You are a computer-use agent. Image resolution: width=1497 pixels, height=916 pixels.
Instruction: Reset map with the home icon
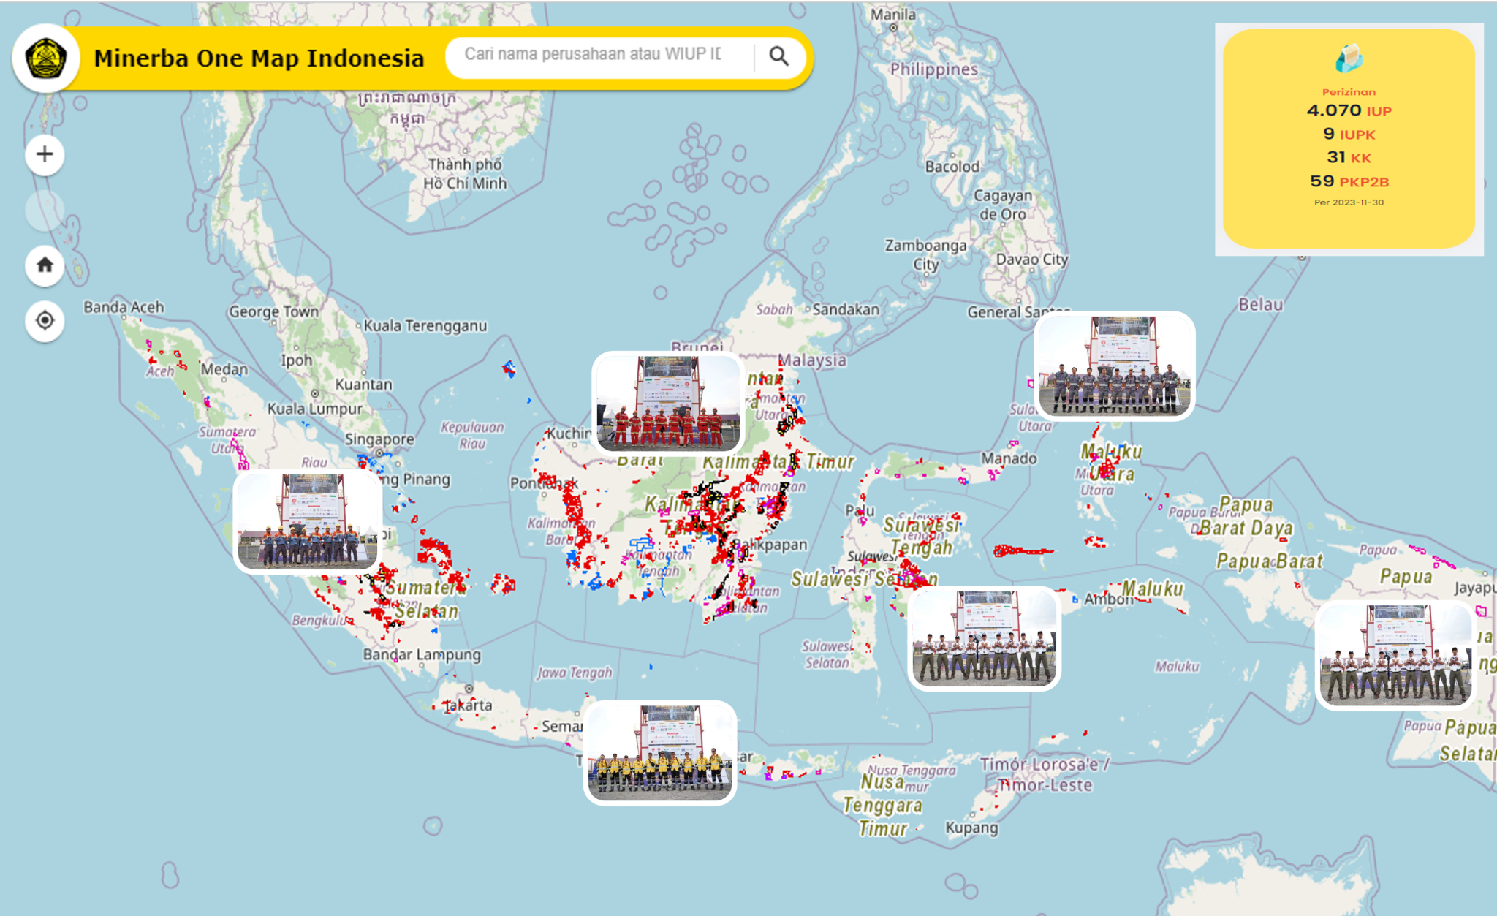pyautogui.click(x=45, y=265)
